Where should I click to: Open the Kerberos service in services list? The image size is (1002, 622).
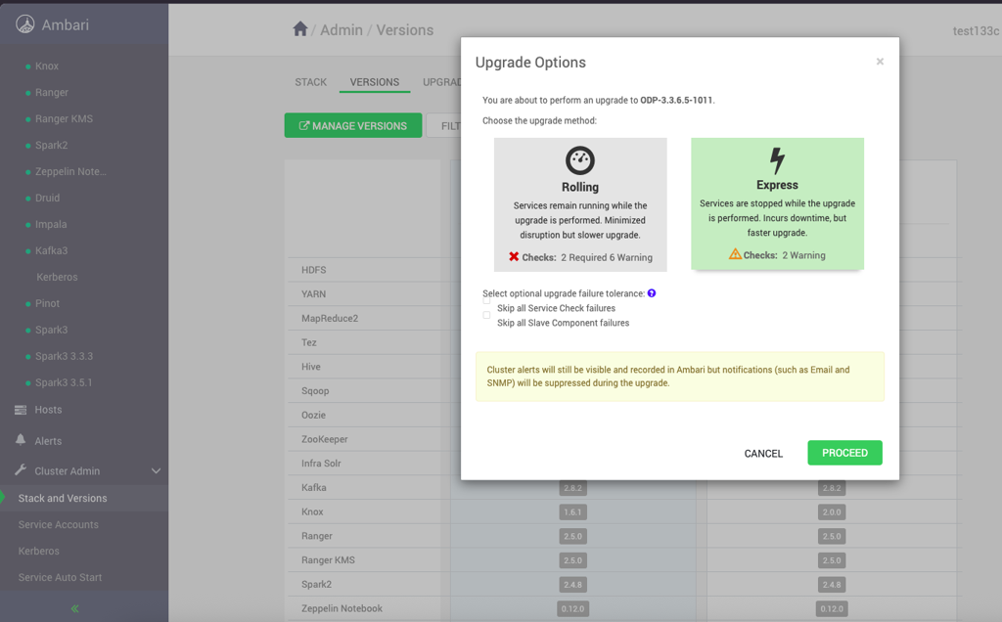tap(57, 277)
